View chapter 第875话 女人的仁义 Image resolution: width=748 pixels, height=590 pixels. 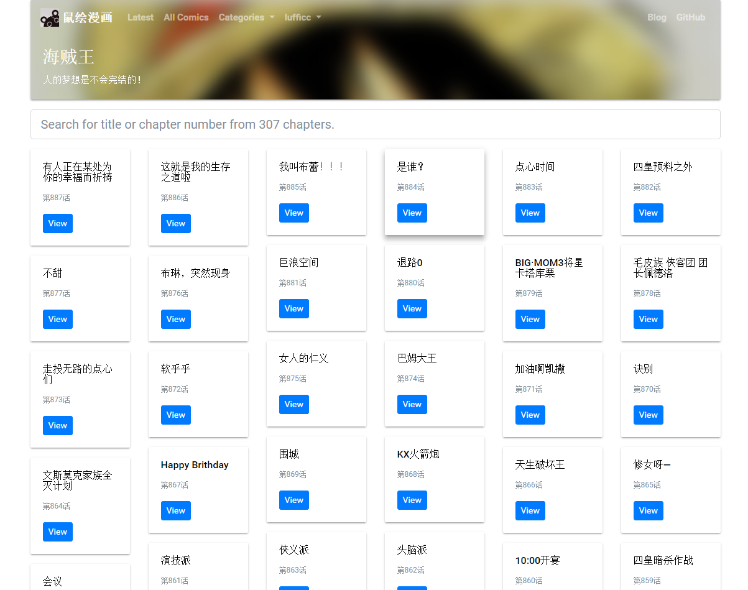[x=294, y=405]
